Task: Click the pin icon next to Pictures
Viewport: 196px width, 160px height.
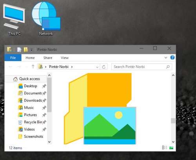Action: [44, 115]
